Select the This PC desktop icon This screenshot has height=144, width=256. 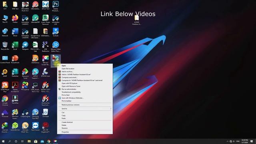[5, 19]
